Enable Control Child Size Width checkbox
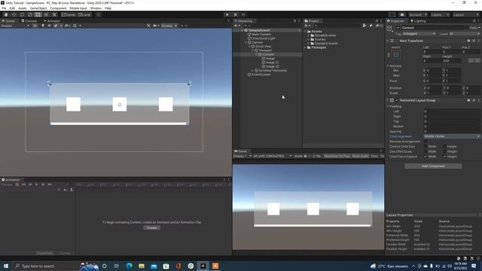Viewport: 482px width, 271px height. [x=426, y=147]
